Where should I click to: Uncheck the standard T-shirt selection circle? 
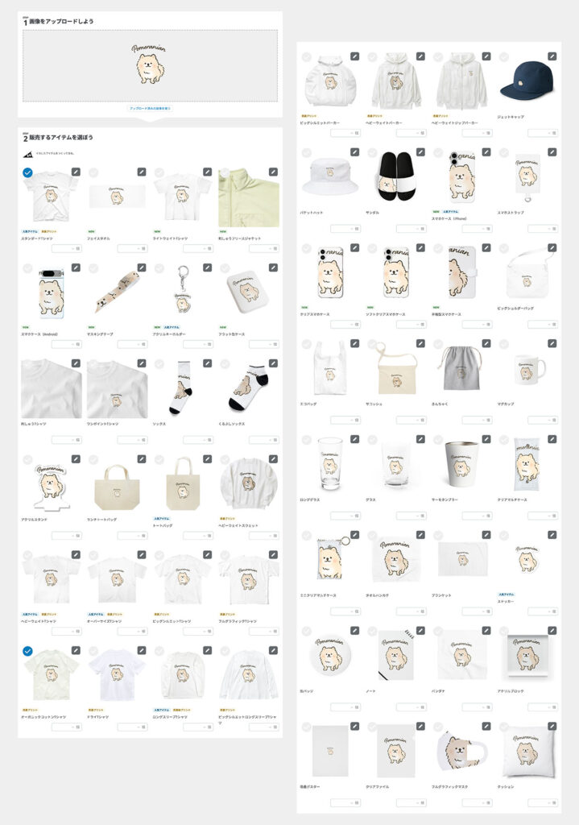(x=27, y=172)
